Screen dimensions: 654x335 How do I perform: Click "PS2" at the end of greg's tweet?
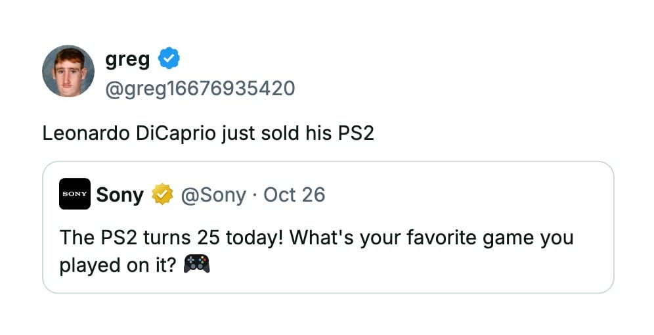pos(355,133)
